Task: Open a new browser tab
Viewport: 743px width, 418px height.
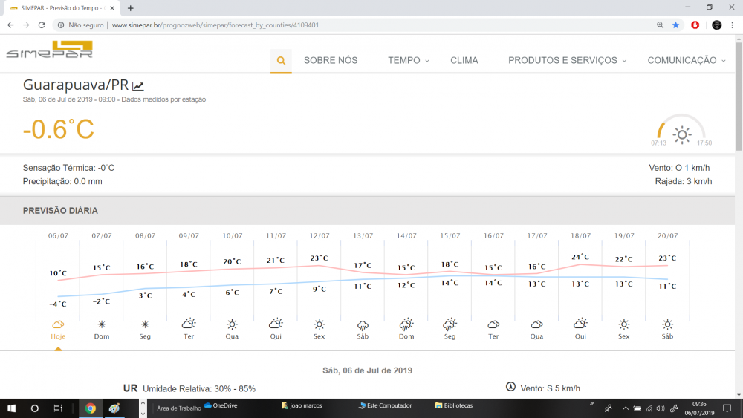Action: (131, 8)
